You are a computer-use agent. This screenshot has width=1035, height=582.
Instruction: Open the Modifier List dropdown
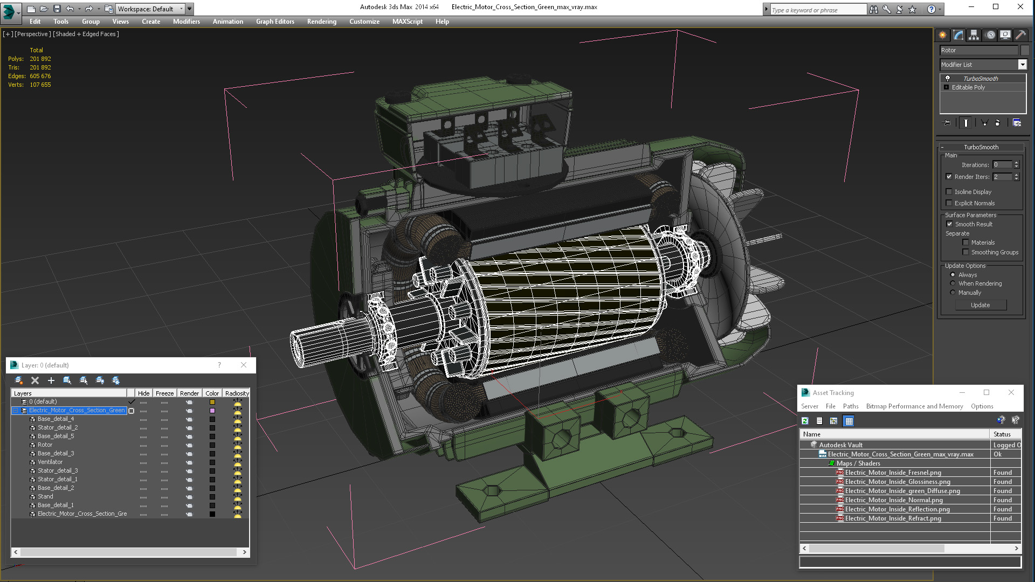pos(1022,65)
